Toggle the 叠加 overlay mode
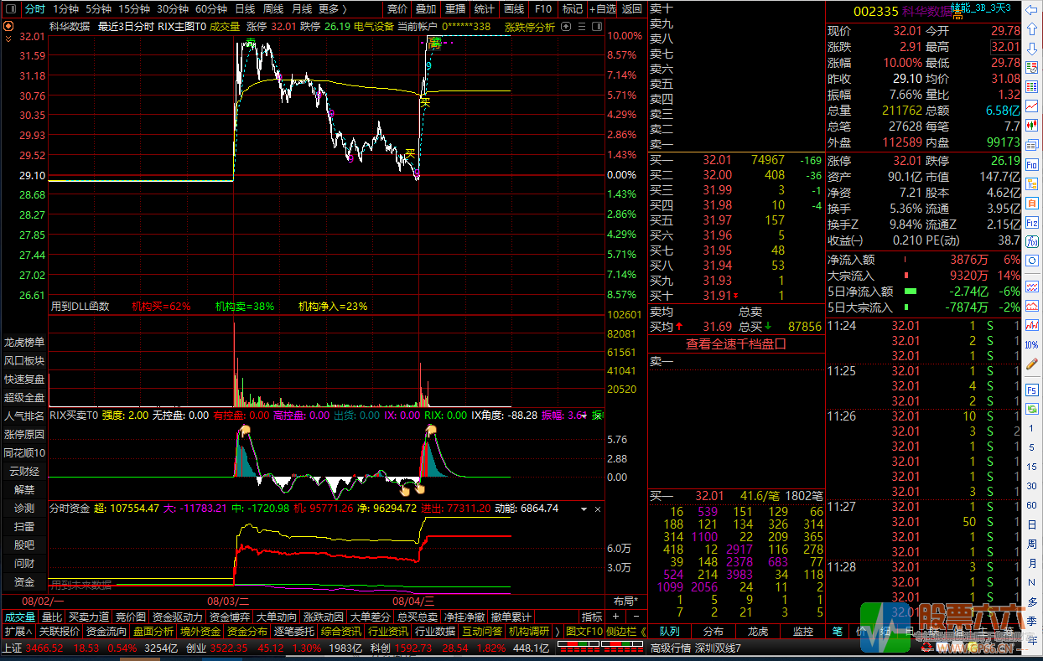1043x661 pixels. click(x=426, y=9)
